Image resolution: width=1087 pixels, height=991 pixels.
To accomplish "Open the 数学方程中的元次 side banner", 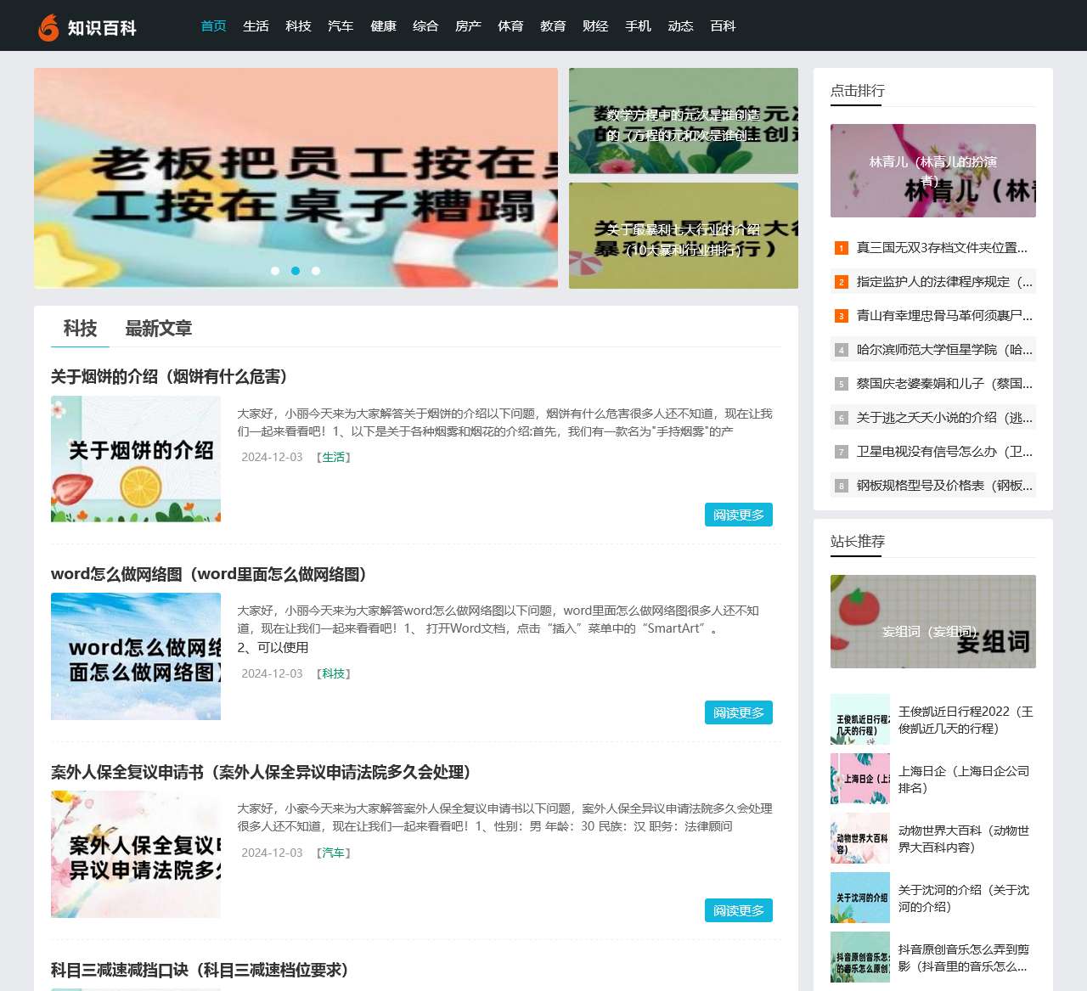I will (x=683, y=120).
